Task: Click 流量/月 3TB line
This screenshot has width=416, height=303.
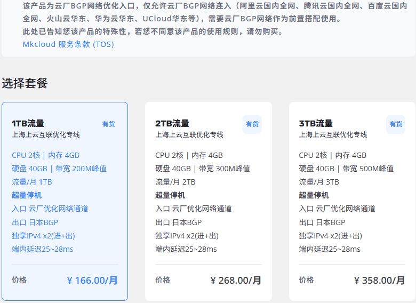Action: point(319,182)
